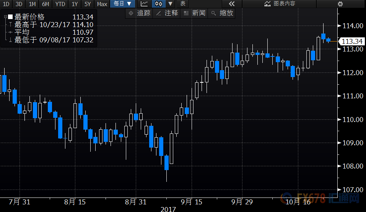Click the 8月 31 date label
The height and width of the screenshot is (212, 366).
coord(136,202)
